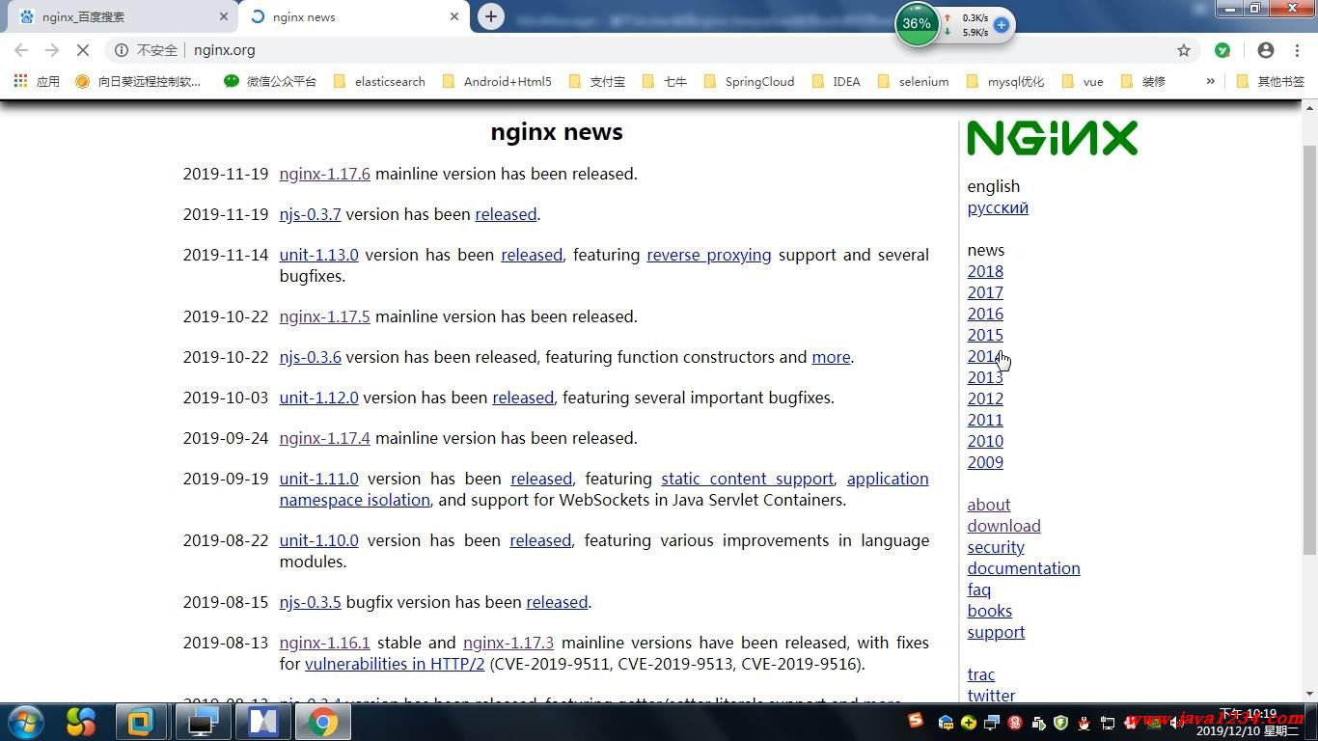The image size is (1318, 741).
Task: Click the NGINX logo
Action: click(1053, 138)
